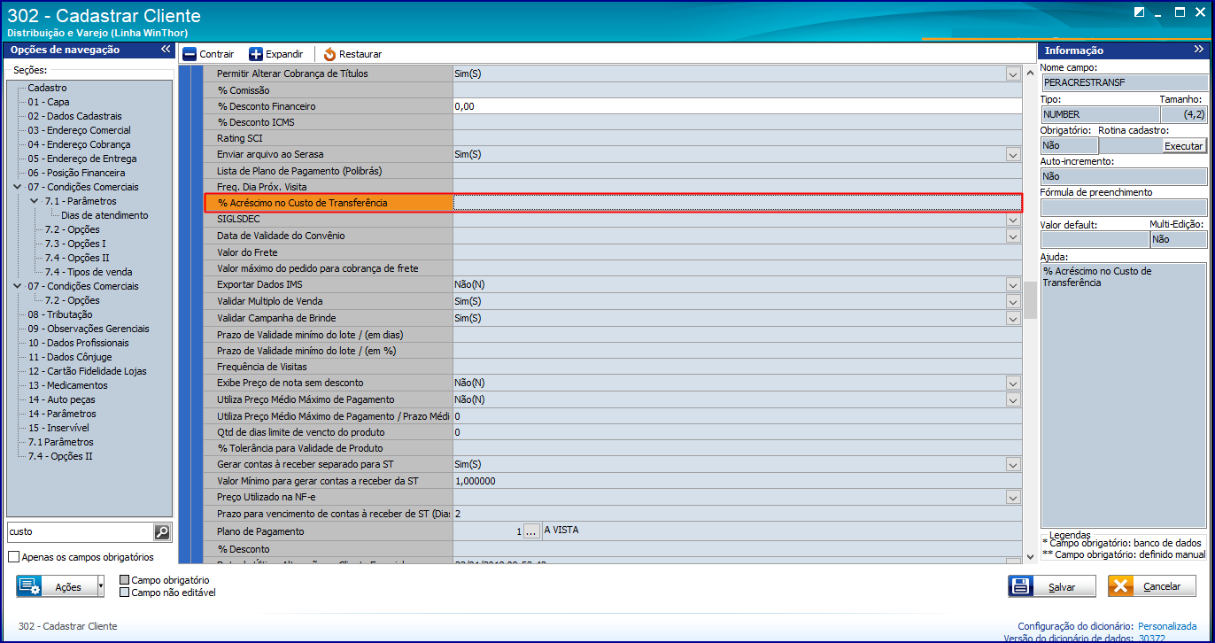Image resolution: width=1215 pixels, height=643 pixels.
Task: Click the Salvar button
Action: tap(1051, 586)
